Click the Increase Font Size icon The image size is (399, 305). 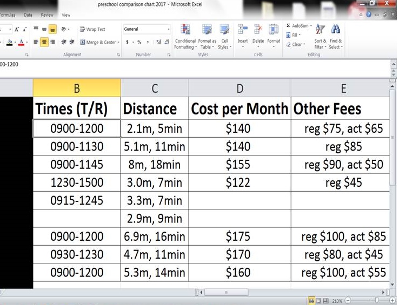(x=17, y=30)
